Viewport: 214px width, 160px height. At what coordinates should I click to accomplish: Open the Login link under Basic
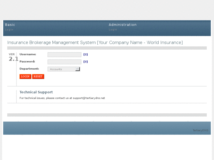[9, 30]
